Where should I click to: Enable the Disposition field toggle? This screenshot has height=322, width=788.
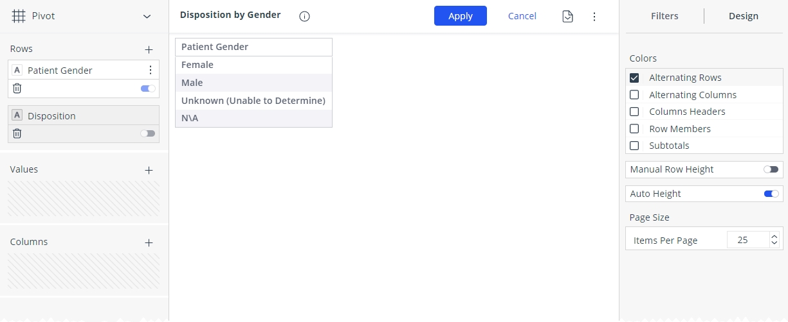(148, 133)
